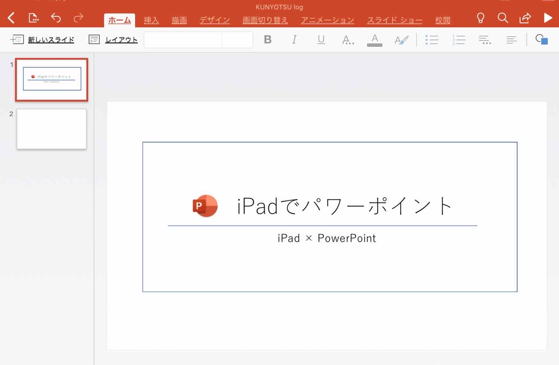The height and width of the screenshot is (365, 559).
Task: Click the layout icon
Action: [94, 40]
